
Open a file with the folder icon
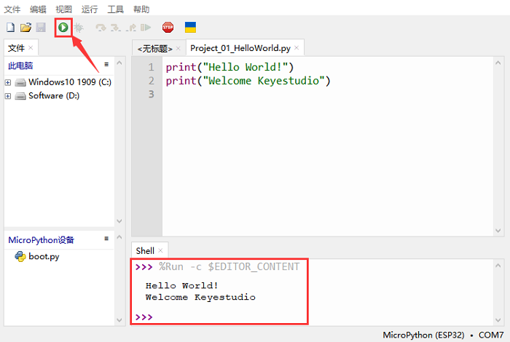pyautogui.click(x=25, y=28)
